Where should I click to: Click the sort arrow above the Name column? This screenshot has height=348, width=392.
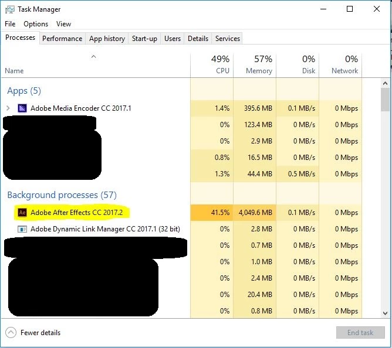93,57
